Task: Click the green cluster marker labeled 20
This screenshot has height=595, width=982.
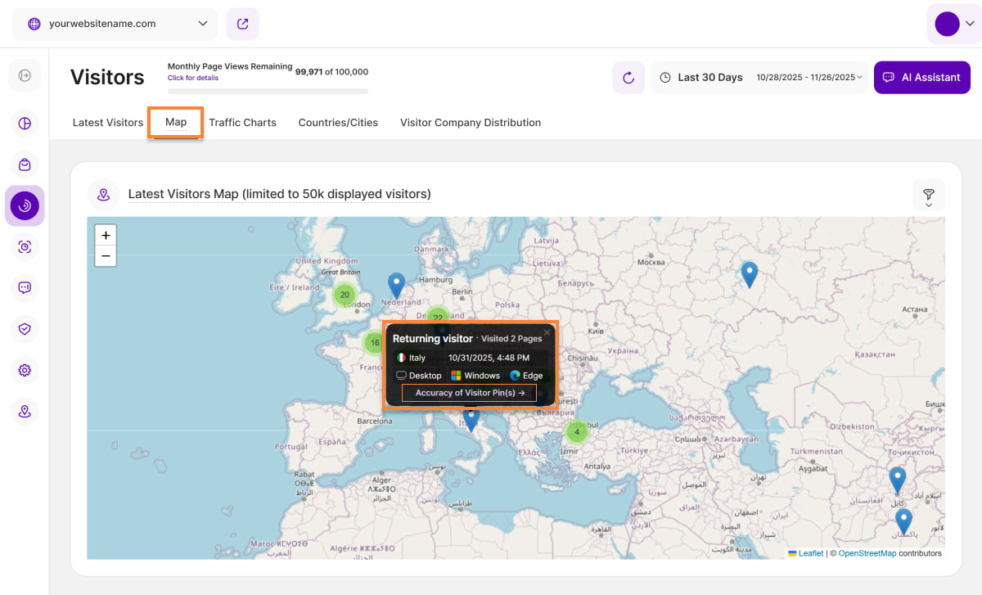Action: (345, 295)
